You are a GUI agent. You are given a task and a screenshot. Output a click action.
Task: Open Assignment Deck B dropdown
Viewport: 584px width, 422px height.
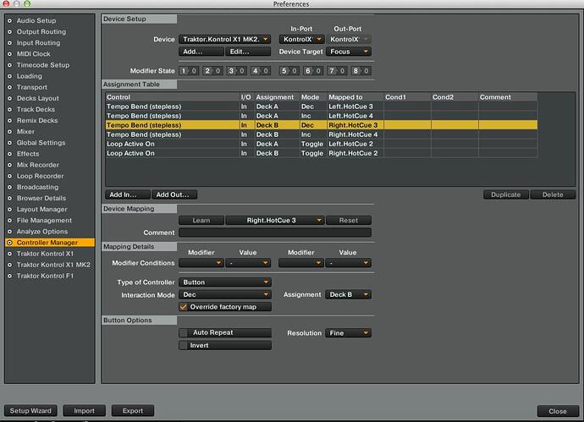coord(348,294)
